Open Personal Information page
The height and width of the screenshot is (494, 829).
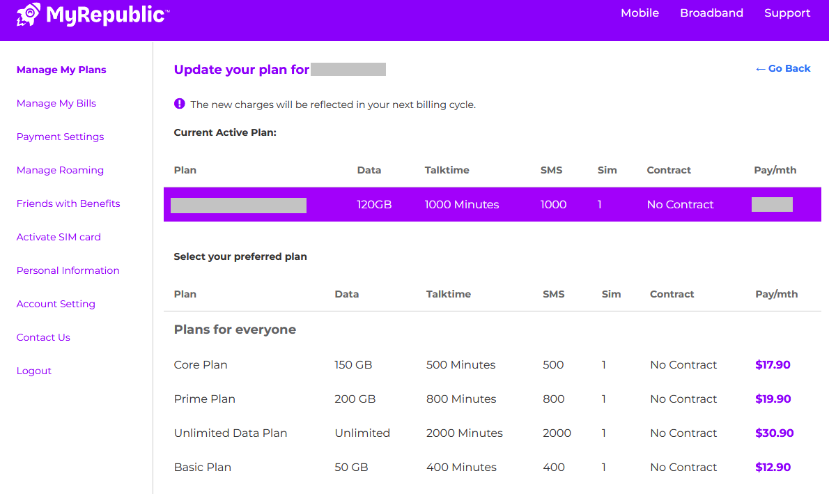point(68,270)
